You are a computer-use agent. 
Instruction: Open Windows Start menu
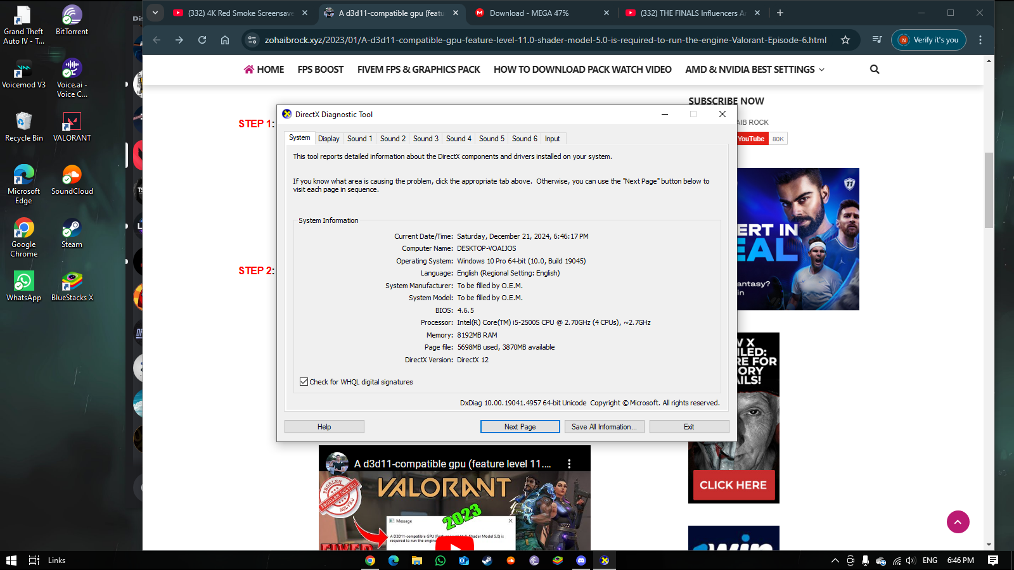tap(11, 560)
